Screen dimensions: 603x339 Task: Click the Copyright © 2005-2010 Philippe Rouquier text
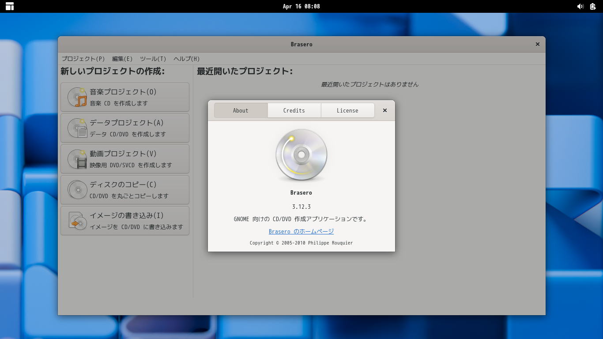click(x=301, y=243)
